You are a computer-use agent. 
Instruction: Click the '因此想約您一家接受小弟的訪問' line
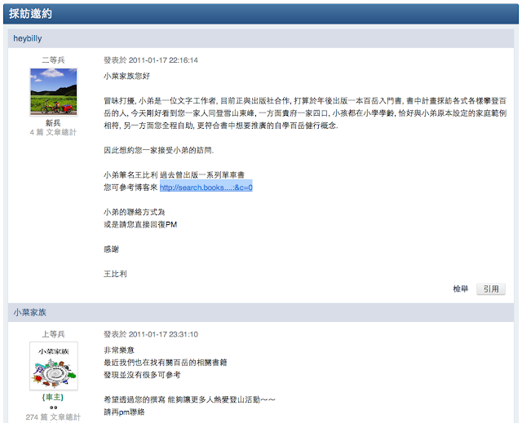point(159,150)
